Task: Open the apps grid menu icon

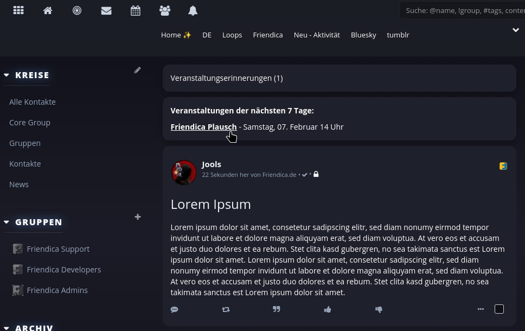Action: point(18,10)
